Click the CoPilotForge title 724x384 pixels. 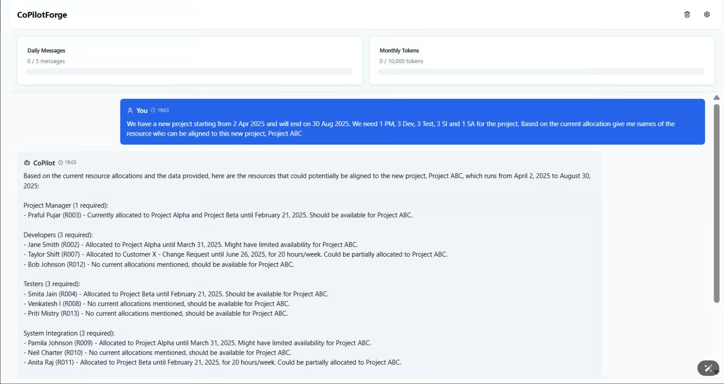click(x=42, y=15)
